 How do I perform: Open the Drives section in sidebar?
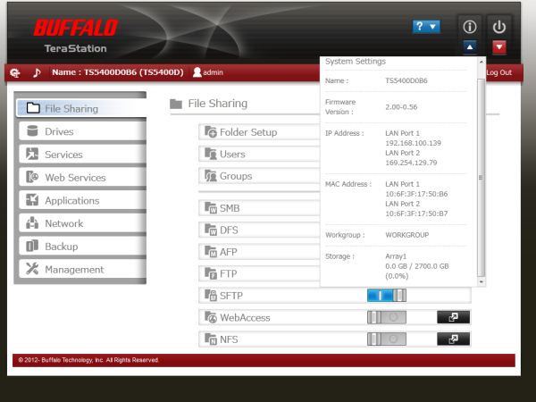tap(80, 131)
